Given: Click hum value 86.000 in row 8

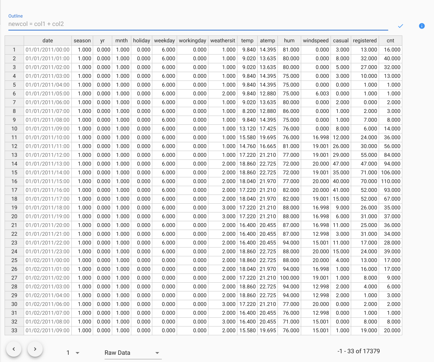Looking at the screenshot, I should [289, 111].
